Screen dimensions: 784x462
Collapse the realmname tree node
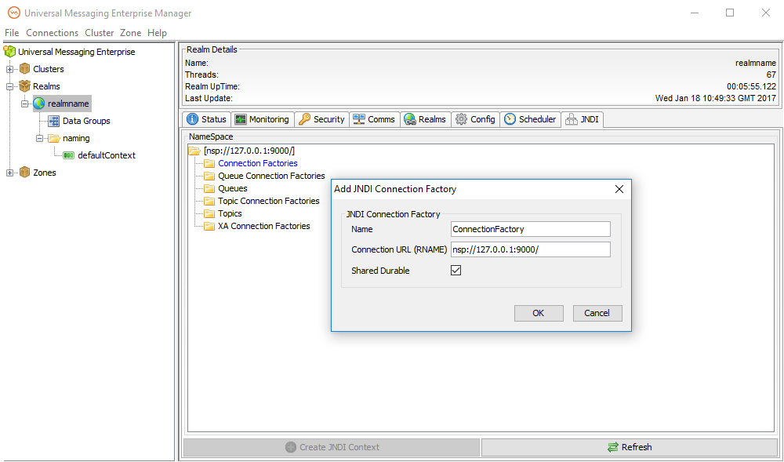click(x=24, y=104)
